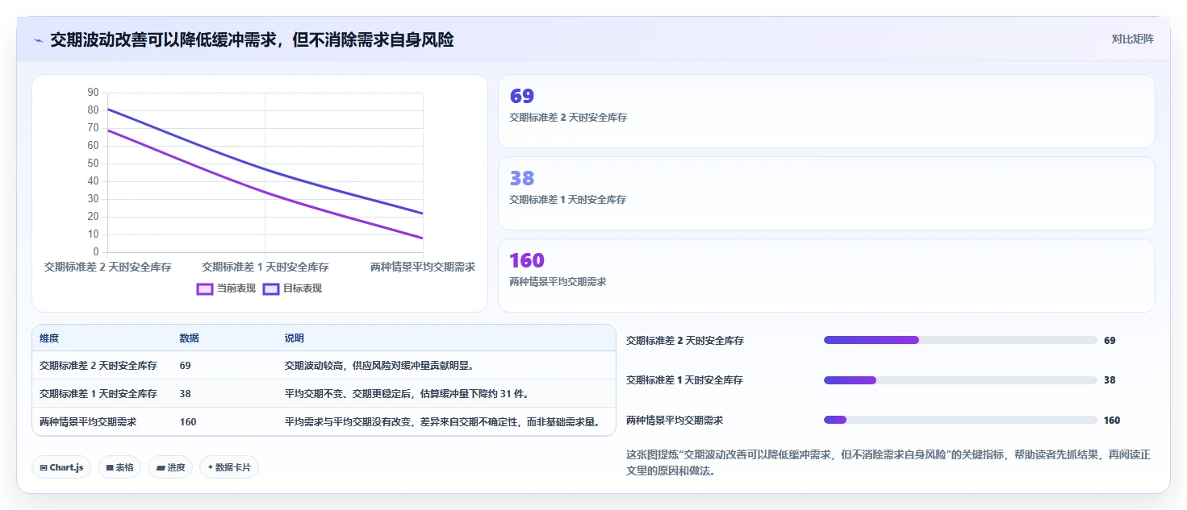Click the 表格 tag

(x=119, y=467)
